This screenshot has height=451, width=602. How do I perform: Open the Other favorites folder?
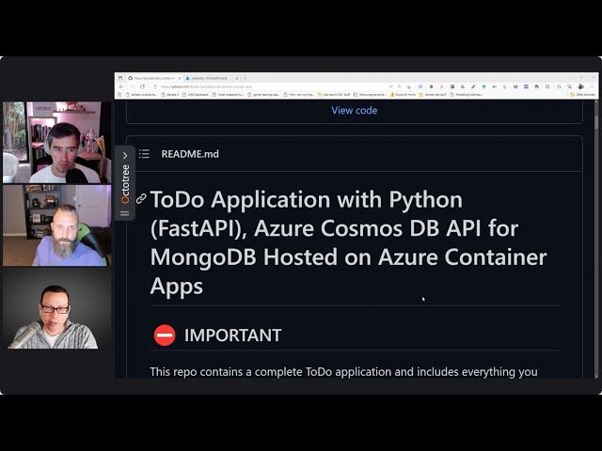pos(582,94)
